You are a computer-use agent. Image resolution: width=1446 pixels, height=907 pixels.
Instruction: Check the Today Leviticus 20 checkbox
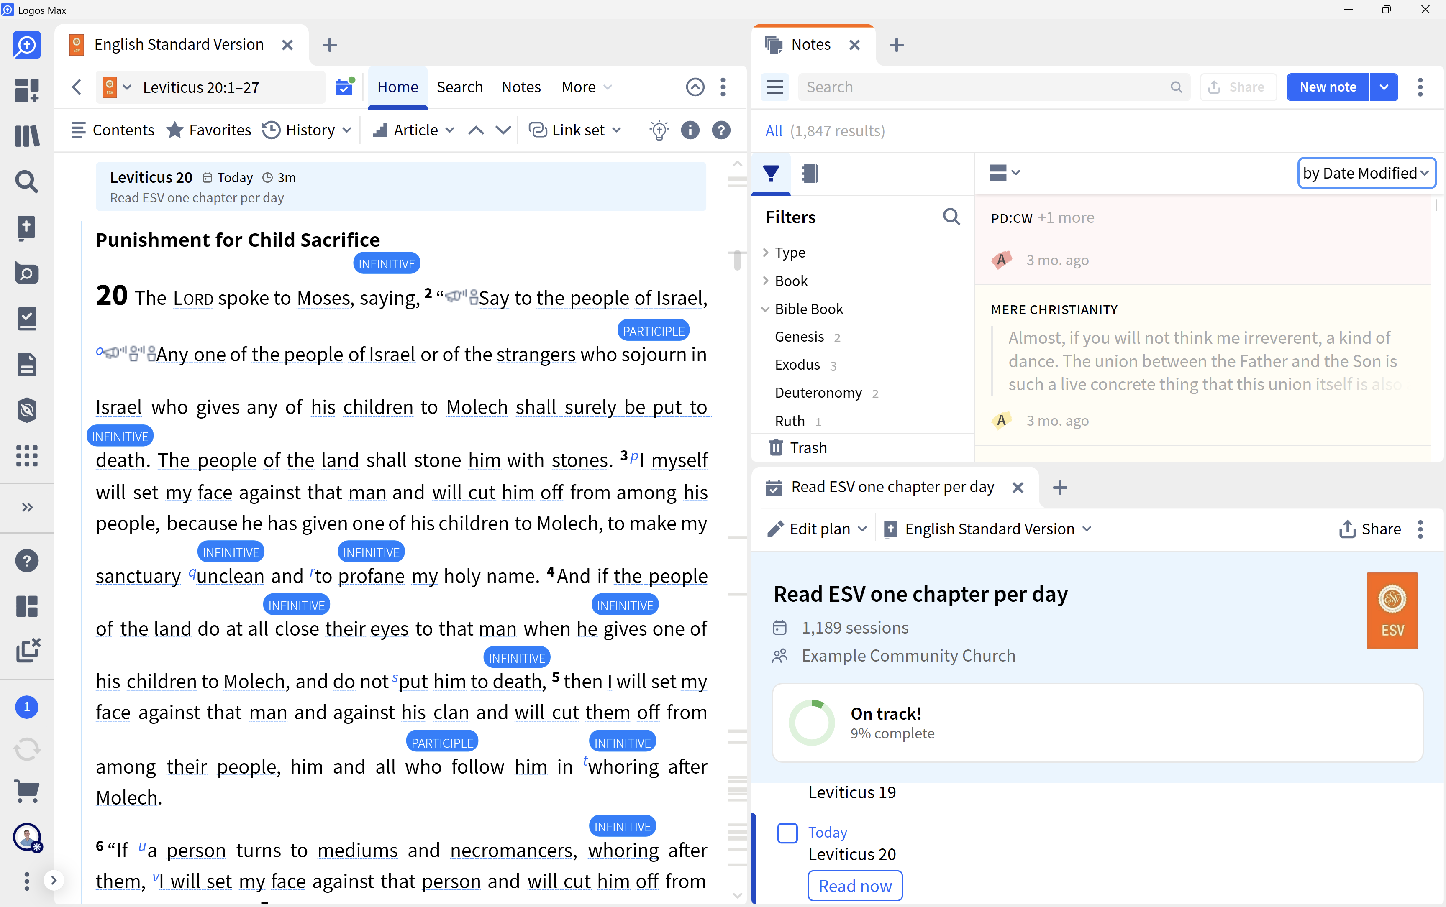coord(787,833)
